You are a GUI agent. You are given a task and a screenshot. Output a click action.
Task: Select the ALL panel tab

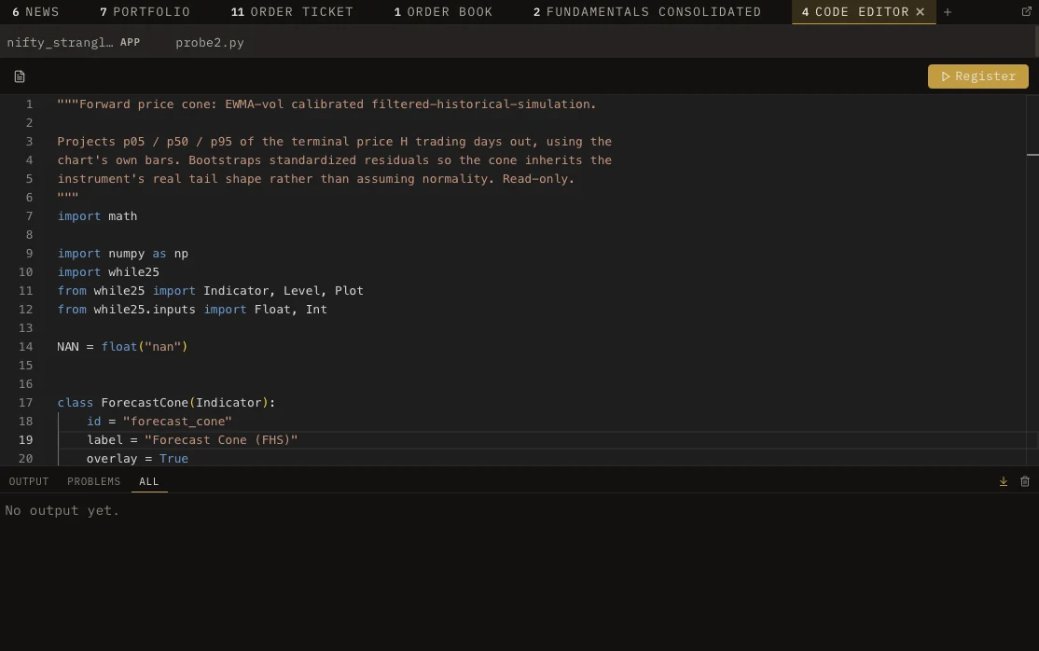148,481
